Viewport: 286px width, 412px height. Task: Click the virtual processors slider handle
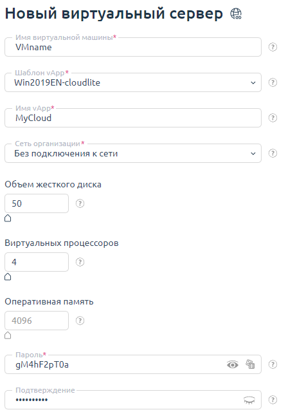point(8,277)
